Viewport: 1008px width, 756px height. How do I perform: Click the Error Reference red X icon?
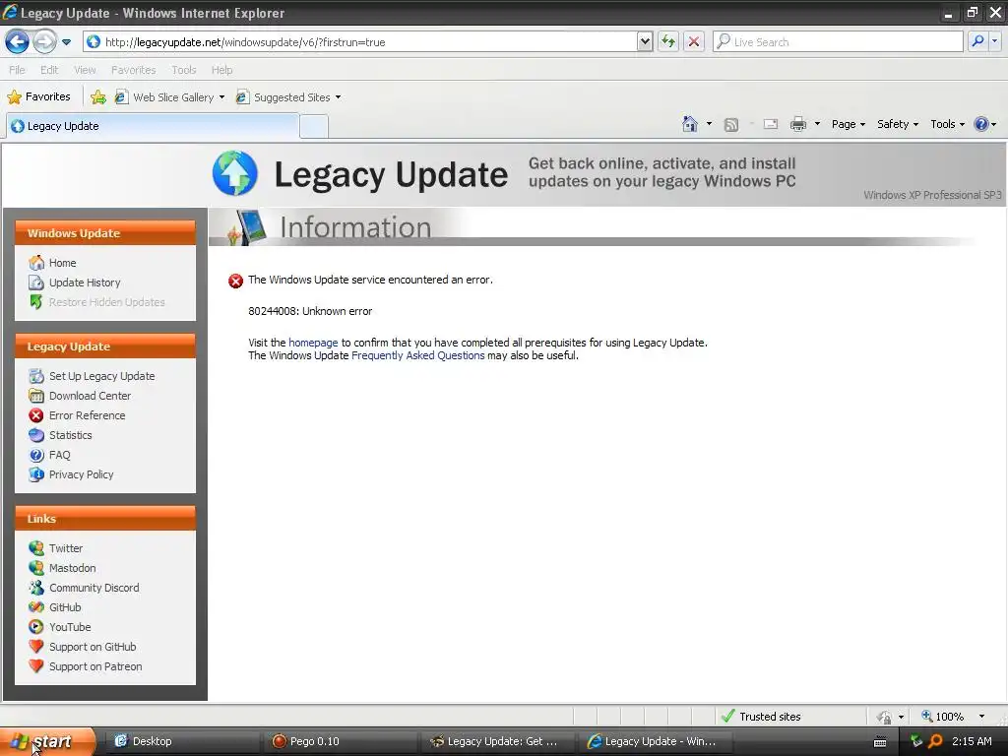coord(36,415)
